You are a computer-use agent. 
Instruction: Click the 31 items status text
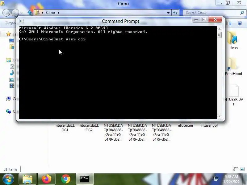coord(10,169)
